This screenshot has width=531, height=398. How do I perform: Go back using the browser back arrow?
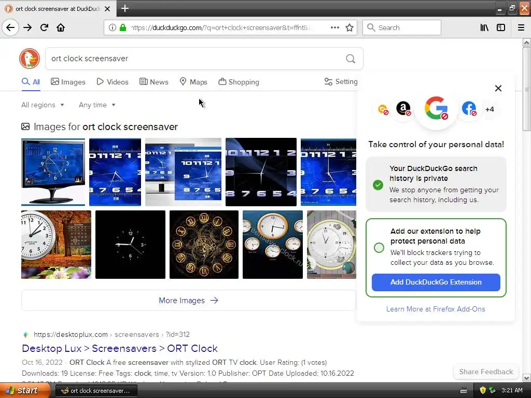point(10,27)
